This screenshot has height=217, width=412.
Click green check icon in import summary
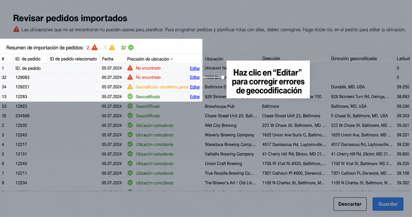[x=131, y=48]
